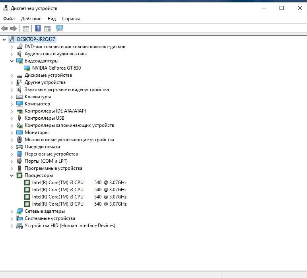This screenshot has height=278, width=307.
Task: Select the Контроллеры IDE ATA/ATAPI label
Action: [55, 111]
